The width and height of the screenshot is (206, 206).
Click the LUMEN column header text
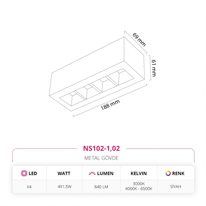pyautogui.click(x=105, y=173)
